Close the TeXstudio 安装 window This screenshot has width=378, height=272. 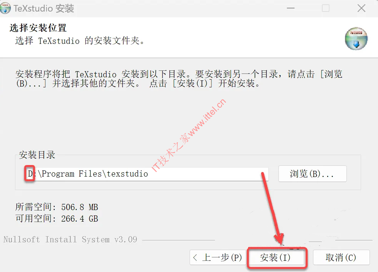[x=361, y=8]
